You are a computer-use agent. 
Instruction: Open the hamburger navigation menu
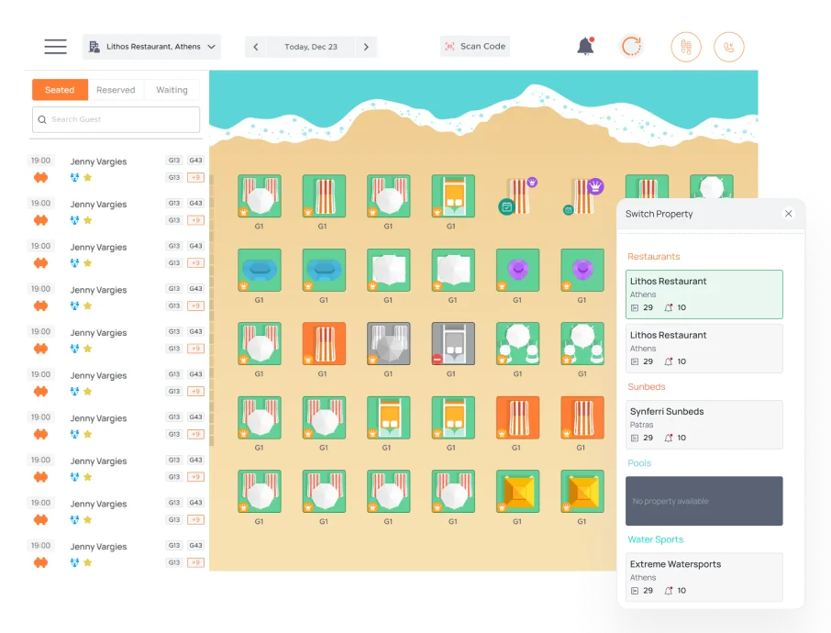coord(55,47)
